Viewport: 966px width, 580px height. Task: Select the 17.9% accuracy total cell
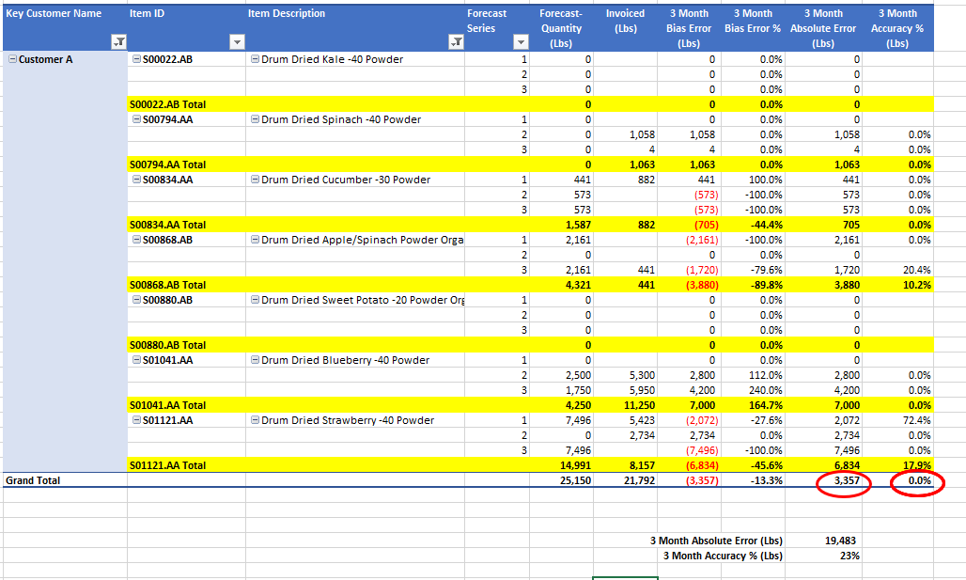tap(919, 465)
